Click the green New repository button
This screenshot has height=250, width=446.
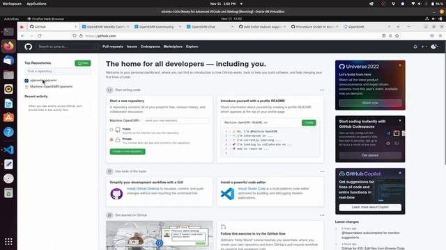[x=83, y=63]
